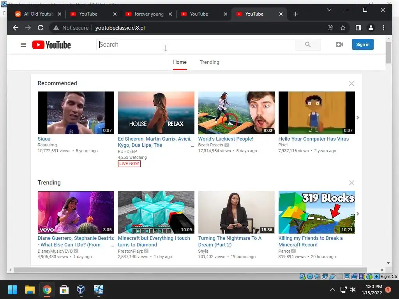
Task: Click the search magnifier button
Action: [308, 44]
